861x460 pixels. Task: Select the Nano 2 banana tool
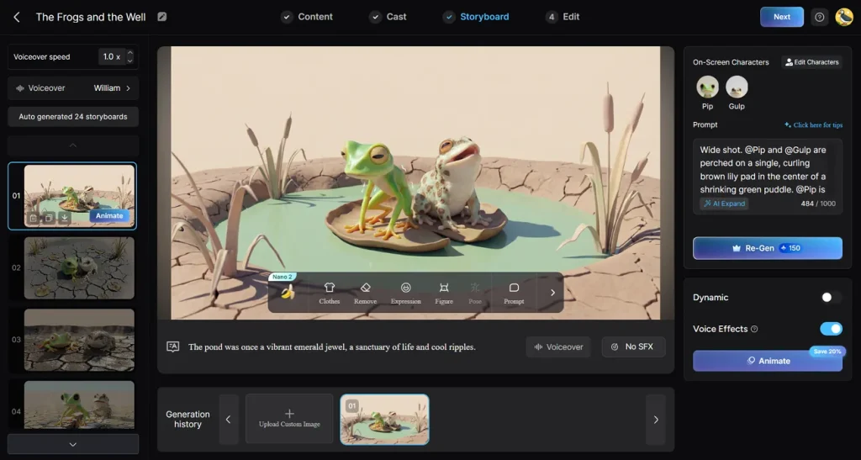pos(288,292)
